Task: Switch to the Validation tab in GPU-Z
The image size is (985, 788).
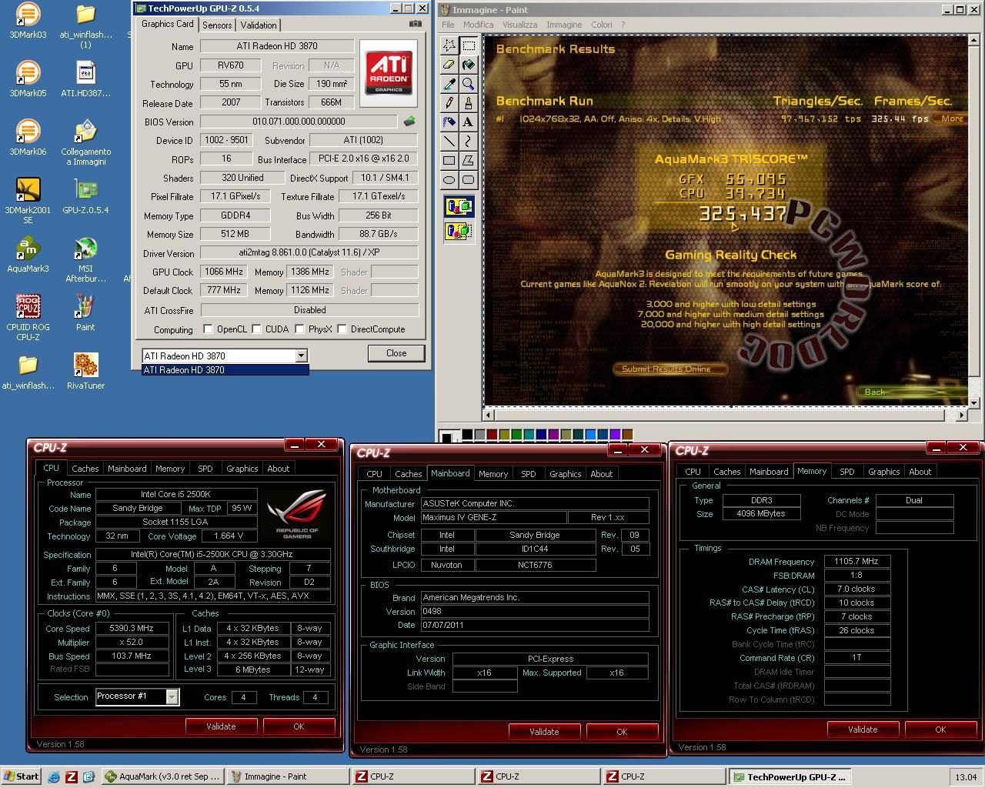Action: pos(259,25)
